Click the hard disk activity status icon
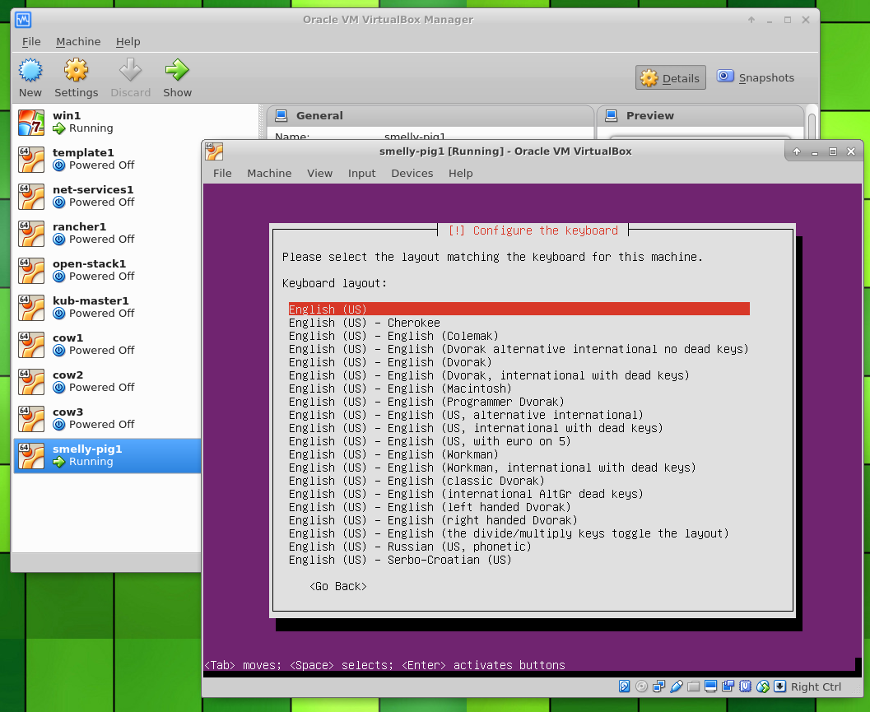Viewport: 870px width, 712px height. pyautogui.click(x=624, y=686)
